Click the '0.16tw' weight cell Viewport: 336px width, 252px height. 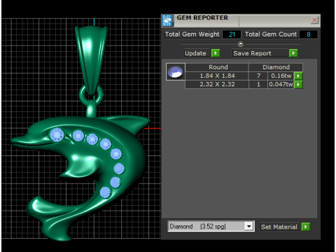pyautogui.click(x=281, y=76)
